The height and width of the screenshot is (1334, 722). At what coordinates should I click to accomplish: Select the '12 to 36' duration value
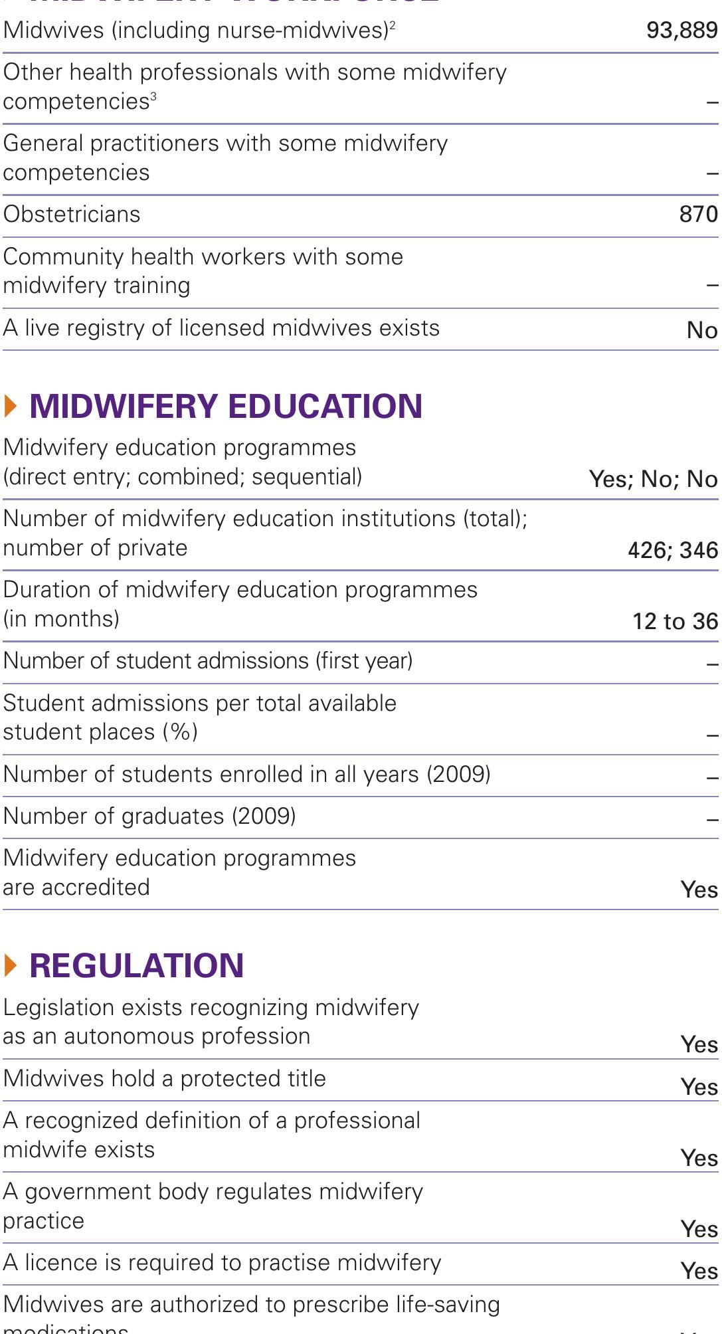point(675,621)
